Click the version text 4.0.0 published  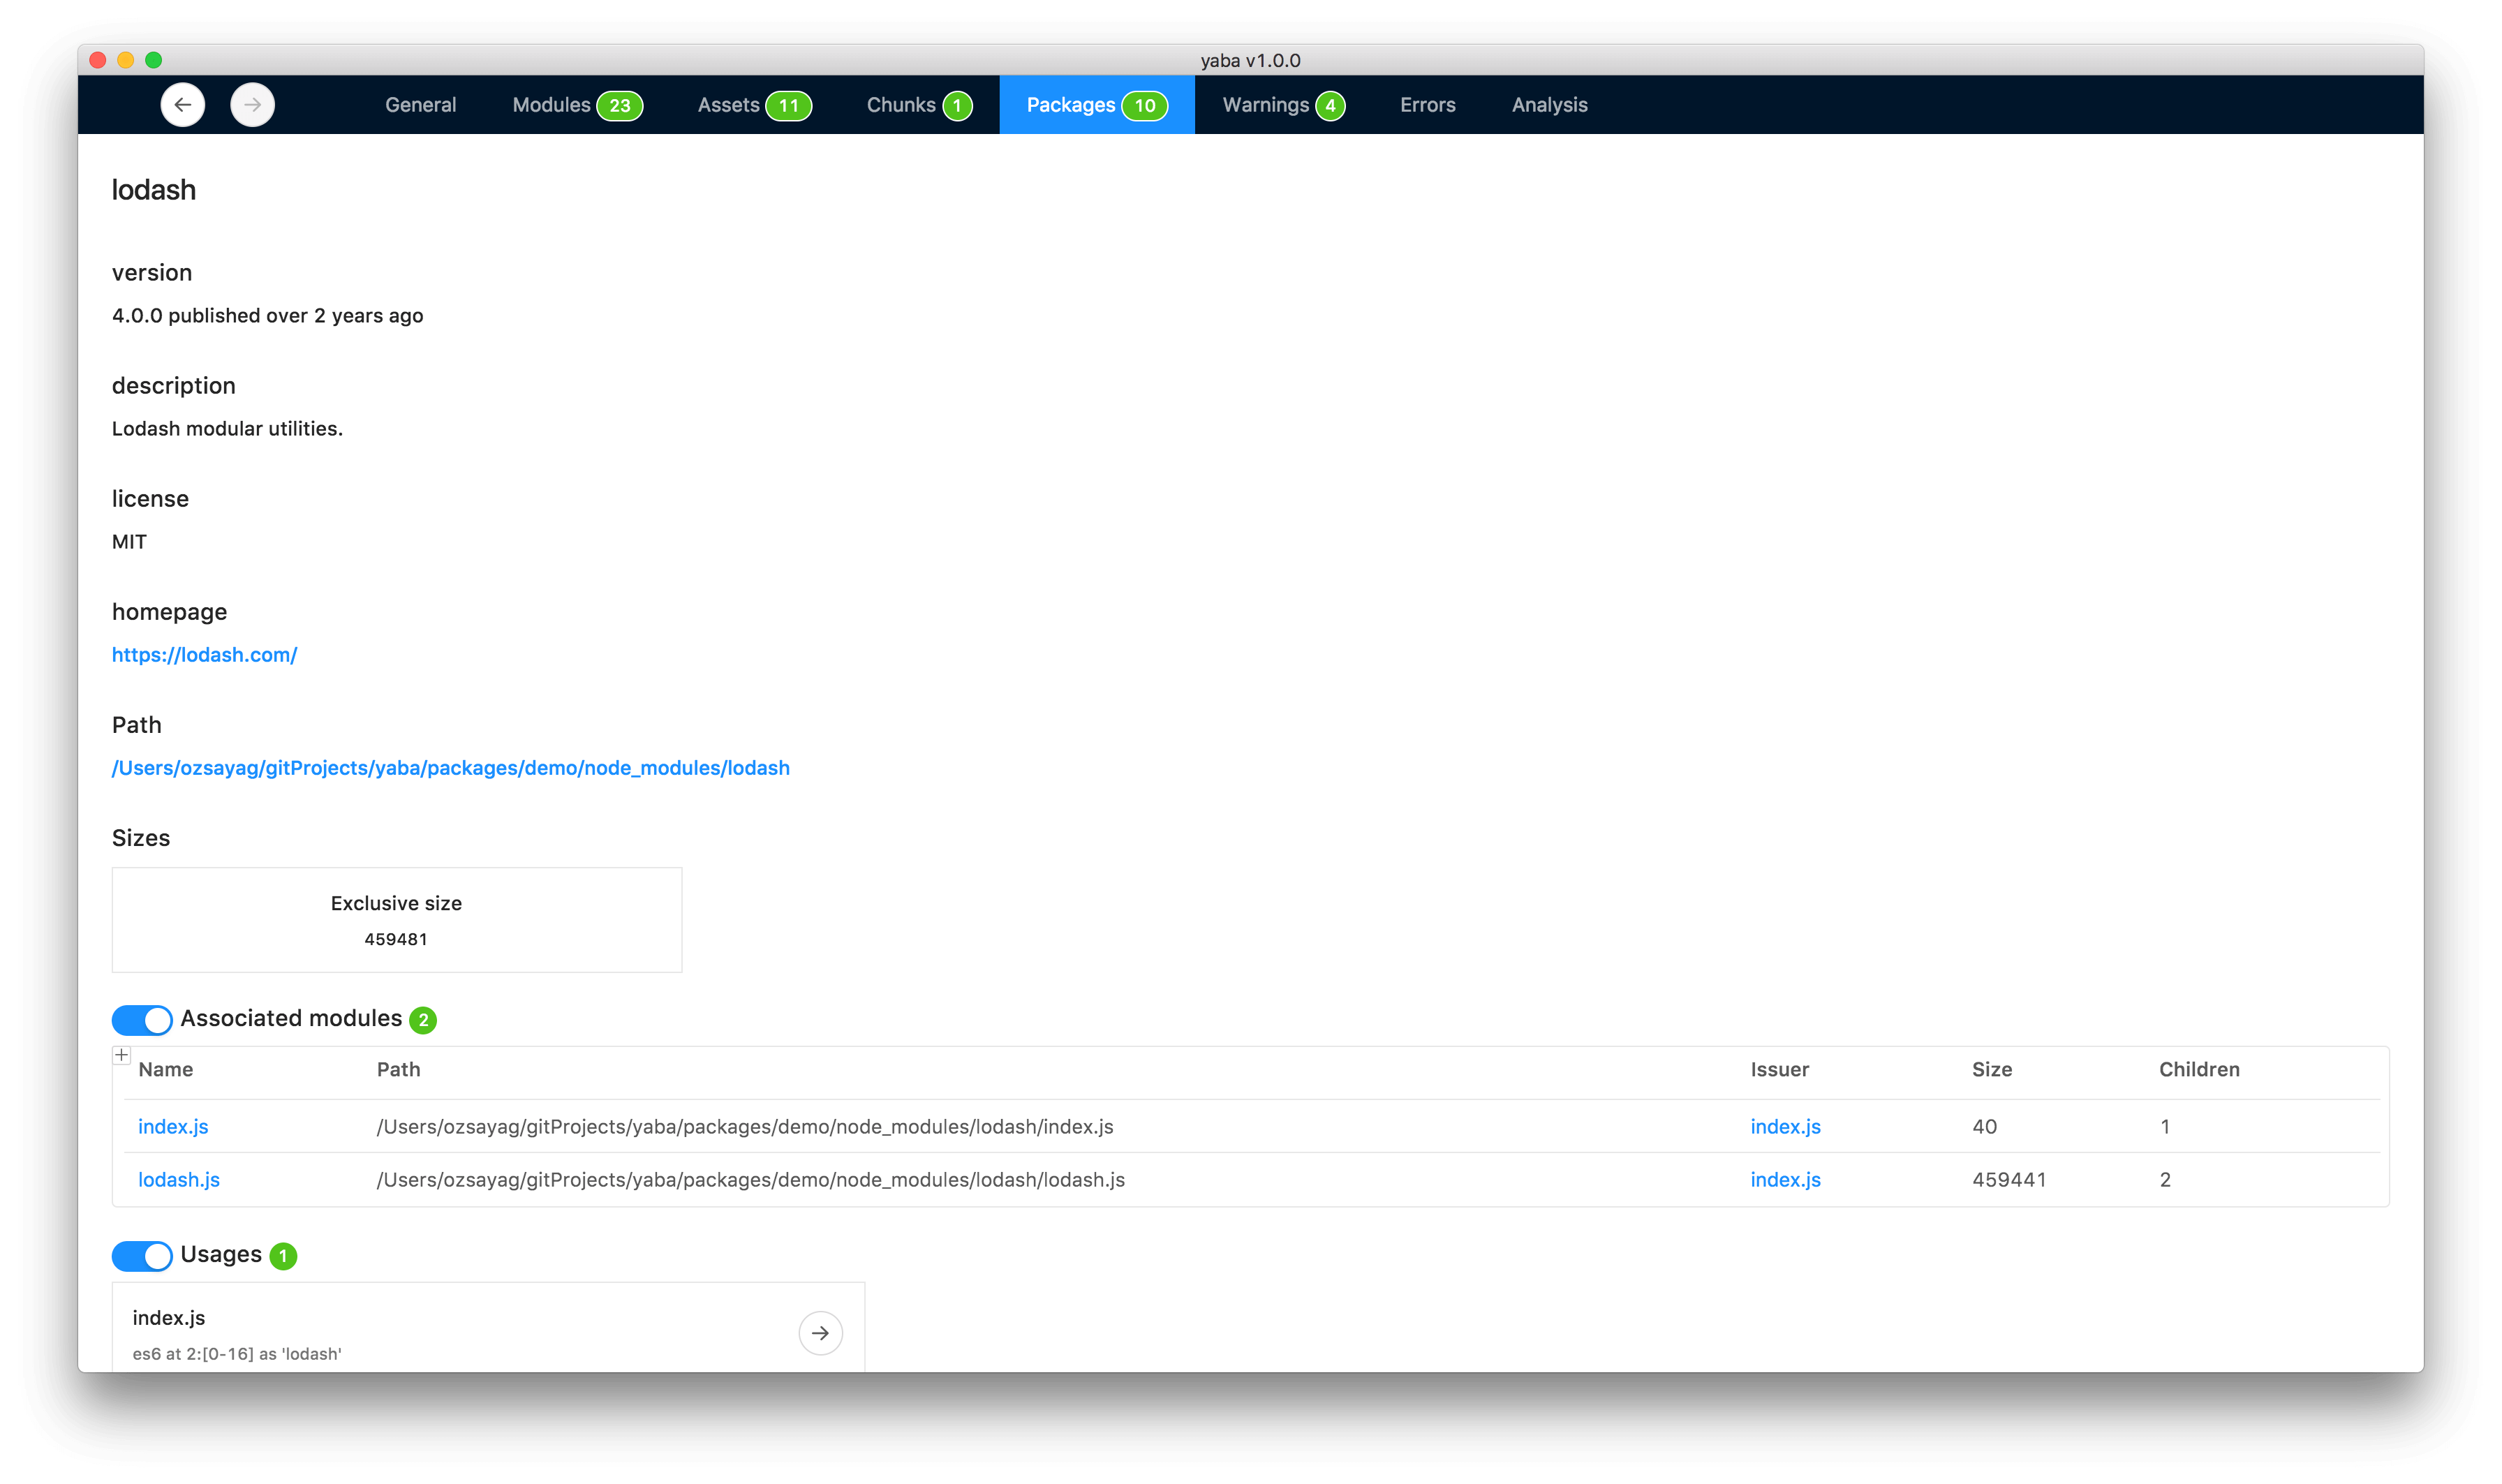point(267,316)
